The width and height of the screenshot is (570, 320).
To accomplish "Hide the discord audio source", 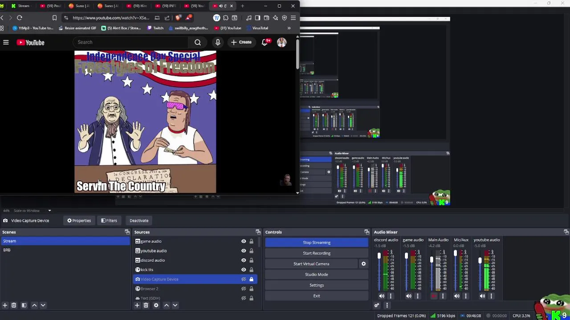I will click(x=244, y=260).
